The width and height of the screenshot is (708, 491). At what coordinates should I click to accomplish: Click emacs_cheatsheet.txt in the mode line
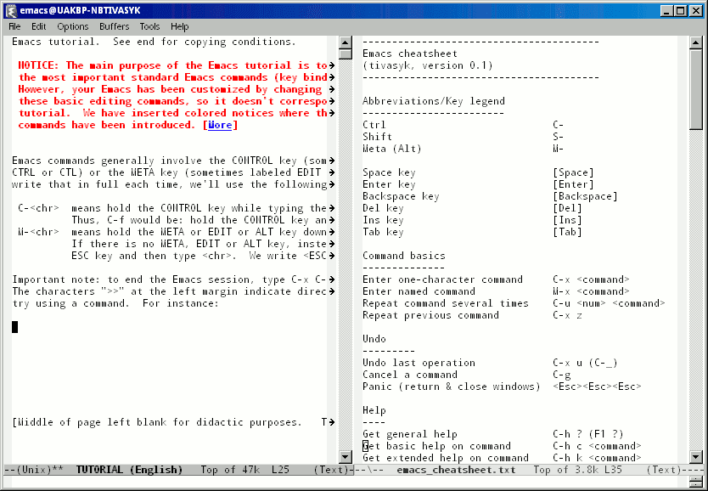[x=456, y=470]
